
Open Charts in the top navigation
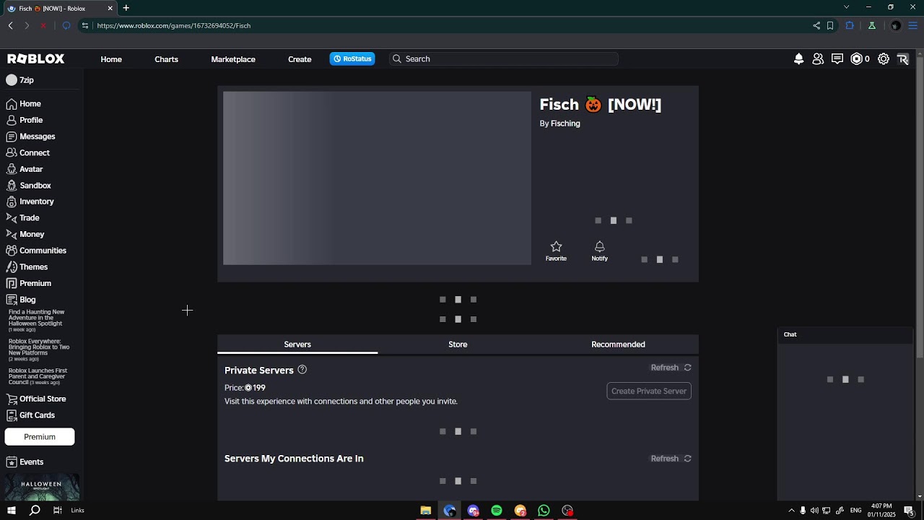tap(166, 59)
